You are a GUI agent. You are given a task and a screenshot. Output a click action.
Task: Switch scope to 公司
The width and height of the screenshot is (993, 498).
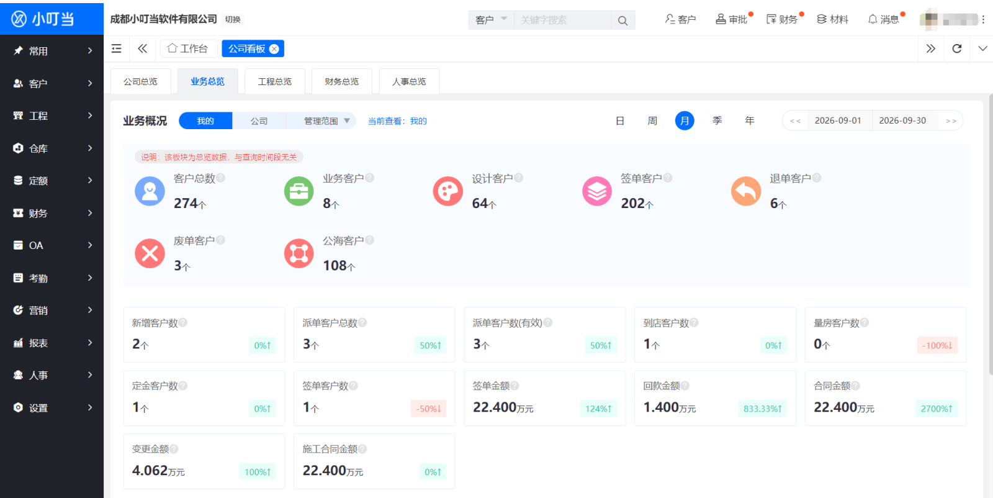(259, 121)
